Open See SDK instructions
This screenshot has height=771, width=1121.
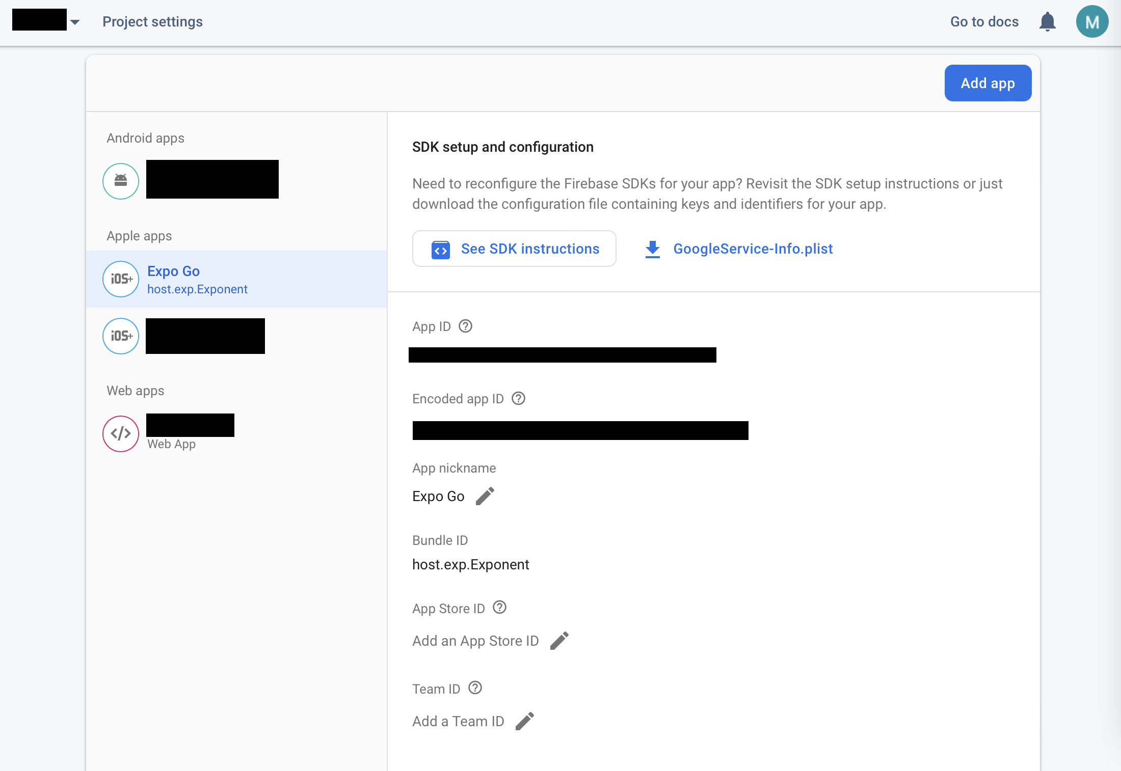click(514, 249)
